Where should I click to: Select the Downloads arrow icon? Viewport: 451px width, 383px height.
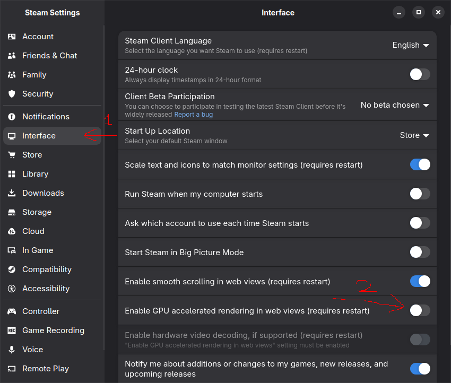click(12, 193)
